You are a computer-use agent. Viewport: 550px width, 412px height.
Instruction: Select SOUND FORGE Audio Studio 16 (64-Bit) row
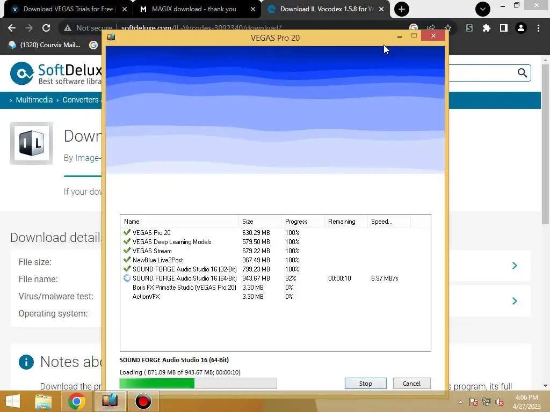pyautogui.click(x=276, y=278)
